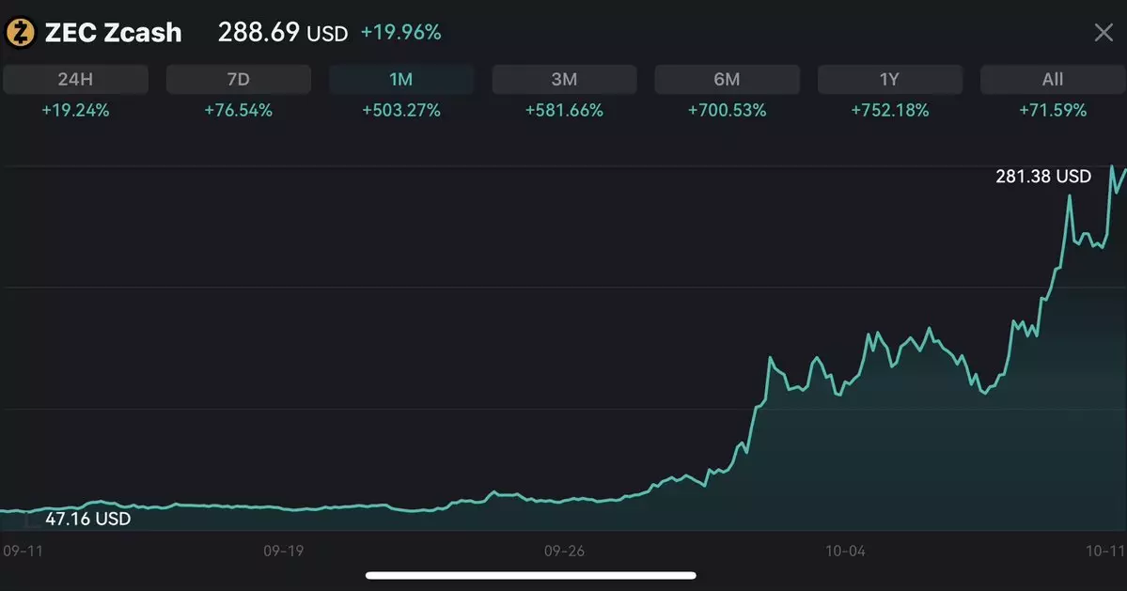Show the All time range
The height and width of the screenshot is (591, 1127).
pyautogui.click(x=1053, y=80)
